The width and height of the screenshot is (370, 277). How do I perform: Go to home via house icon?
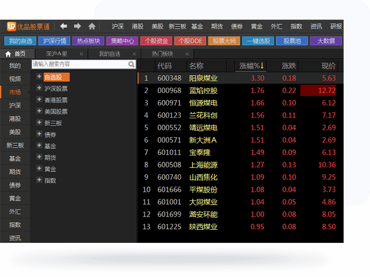coord(92,26)
